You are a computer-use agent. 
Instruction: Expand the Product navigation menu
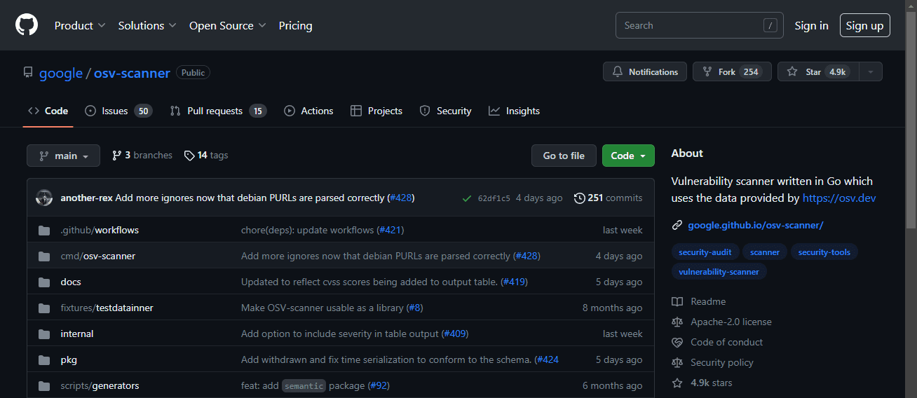(x=80, y=25)
